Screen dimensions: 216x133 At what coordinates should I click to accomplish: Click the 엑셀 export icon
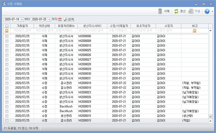[x=191, y=11]
